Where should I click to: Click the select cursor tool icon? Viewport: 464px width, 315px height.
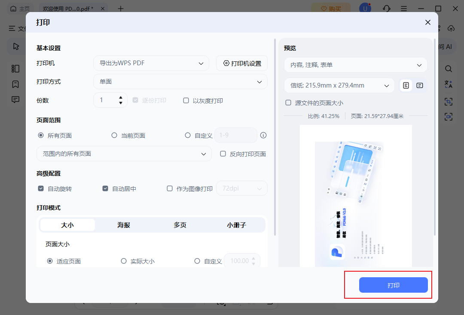coord(16,46)
